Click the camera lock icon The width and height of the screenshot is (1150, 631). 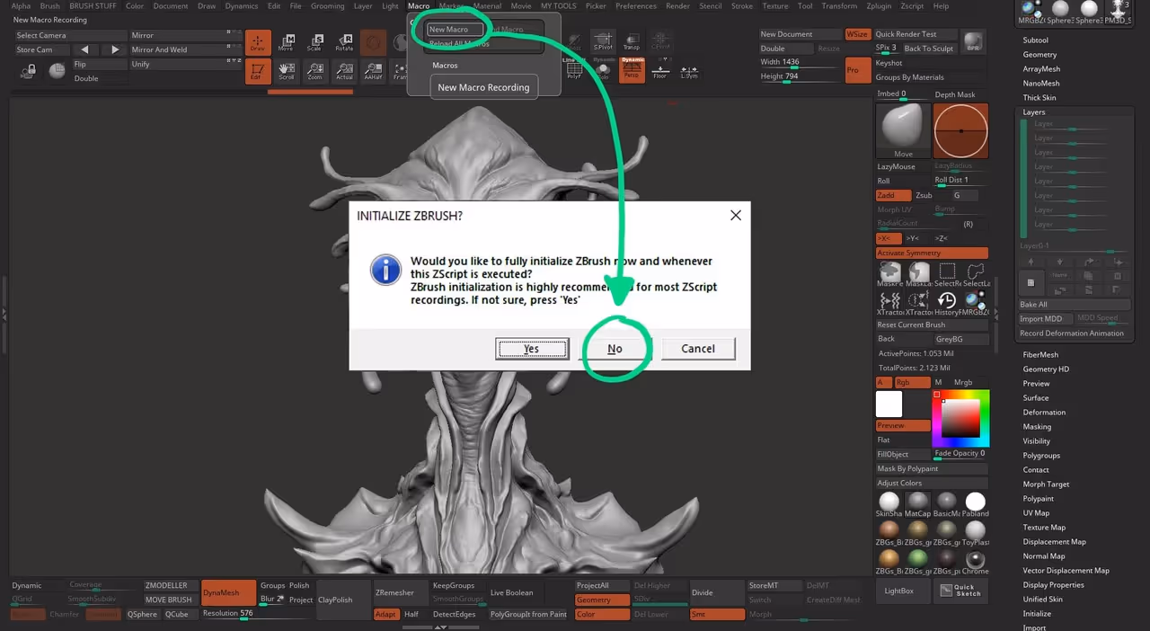coord(29,72)
